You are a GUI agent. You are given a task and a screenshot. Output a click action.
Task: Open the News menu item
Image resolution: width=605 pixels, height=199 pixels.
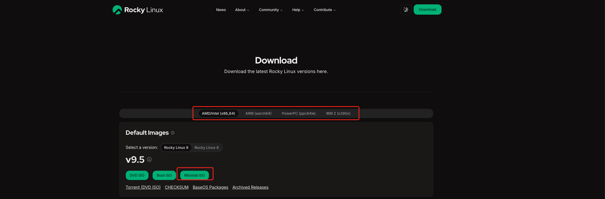[221, 10]
